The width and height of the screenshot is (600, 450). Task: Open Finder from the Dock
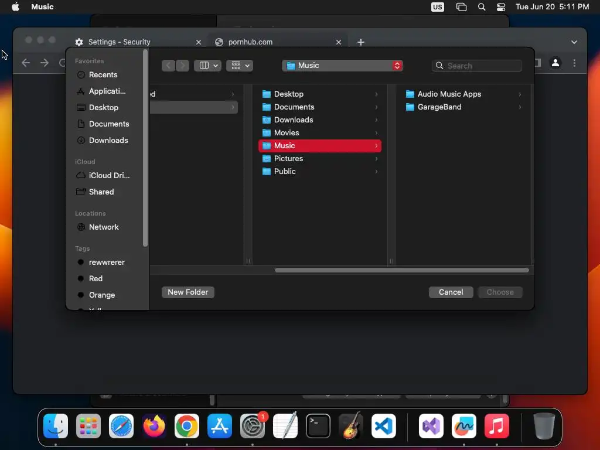click(x=56, y=426)
